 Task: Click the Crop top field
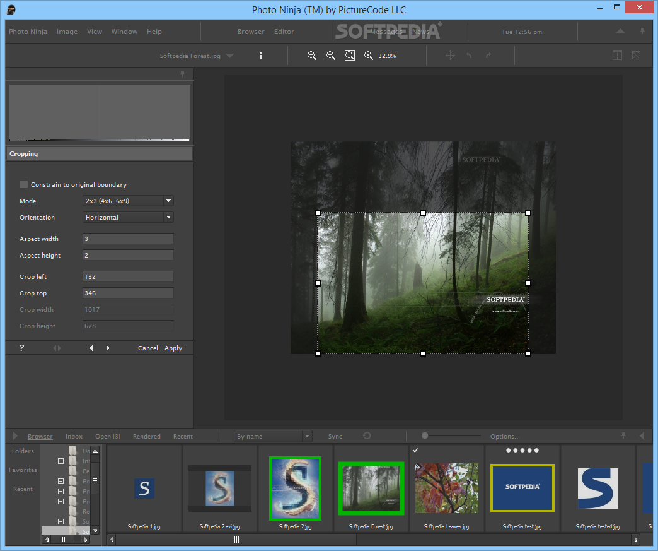[128, 293]
